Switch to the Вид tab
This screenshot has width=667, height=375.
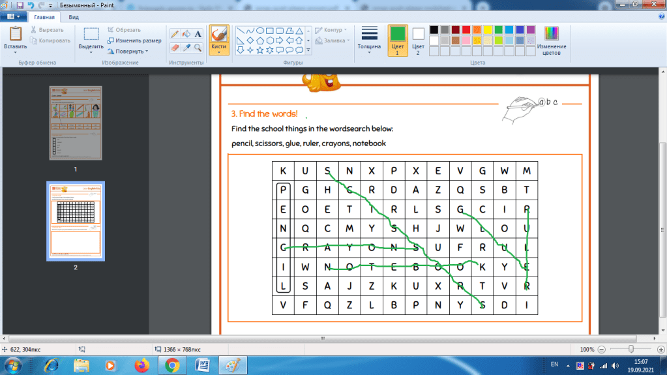pos(74,17)
